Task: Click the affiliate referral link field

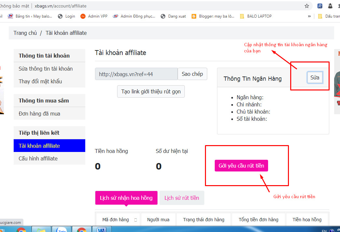Action: click(136, 74)
